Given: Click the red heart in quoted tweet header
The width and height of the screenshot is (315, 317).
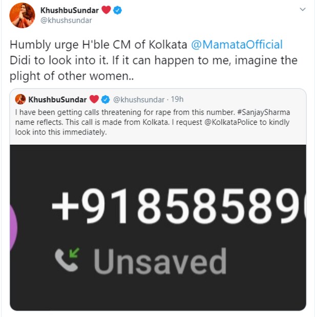Looking at the screenshot, I should 94,99.
